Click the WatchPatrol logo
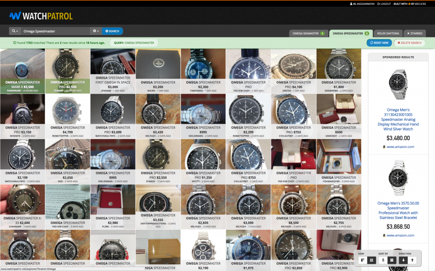Image resolution: width=435 pixels, height=271 pixels. pyautogui.click(x=41, y=16)
